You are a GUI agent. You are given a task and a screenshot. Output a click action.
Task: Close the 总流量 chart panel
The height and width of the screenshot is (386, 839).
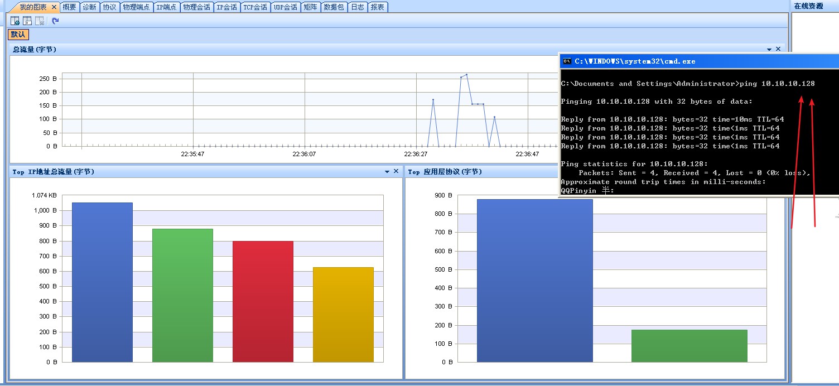(778, 49)
